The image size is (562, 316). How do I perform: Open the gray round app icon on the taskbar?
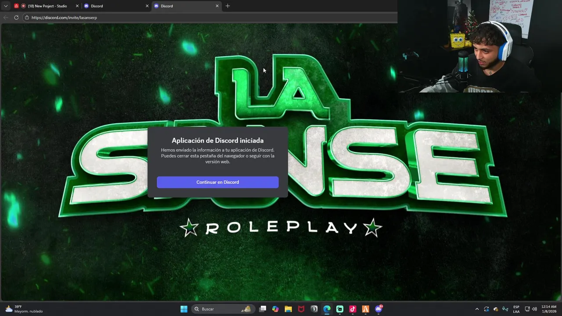[314, 309]
